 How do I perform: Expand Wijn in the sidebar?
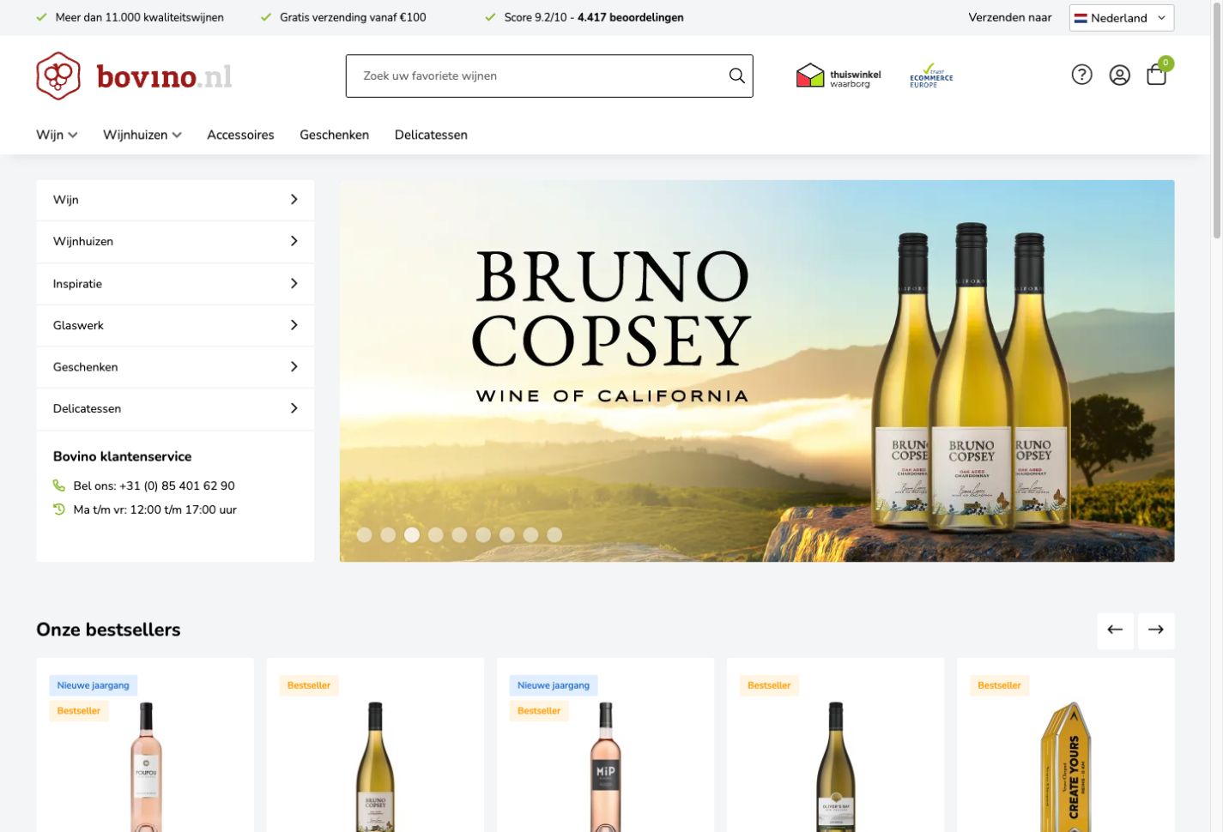tap(175, 200)
